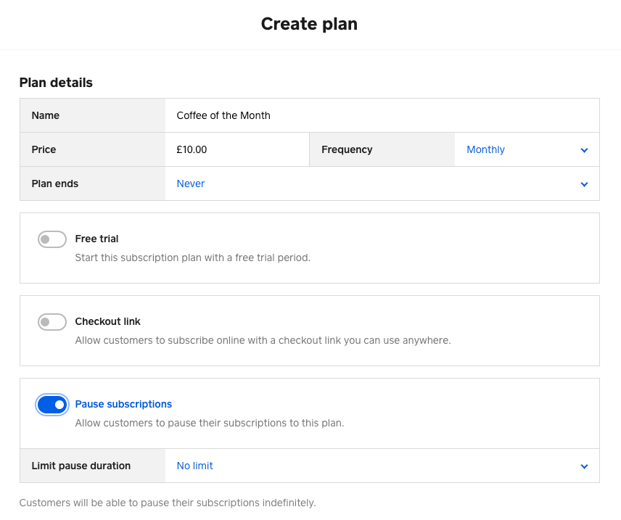The image size is (621, 520).
Task: Turn on the Checkout link switch
Action: tap(52, 322)
